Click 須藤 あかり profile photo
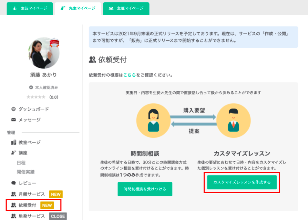The width and height of the screenshot is (308, 220). [x=44, y=53]
